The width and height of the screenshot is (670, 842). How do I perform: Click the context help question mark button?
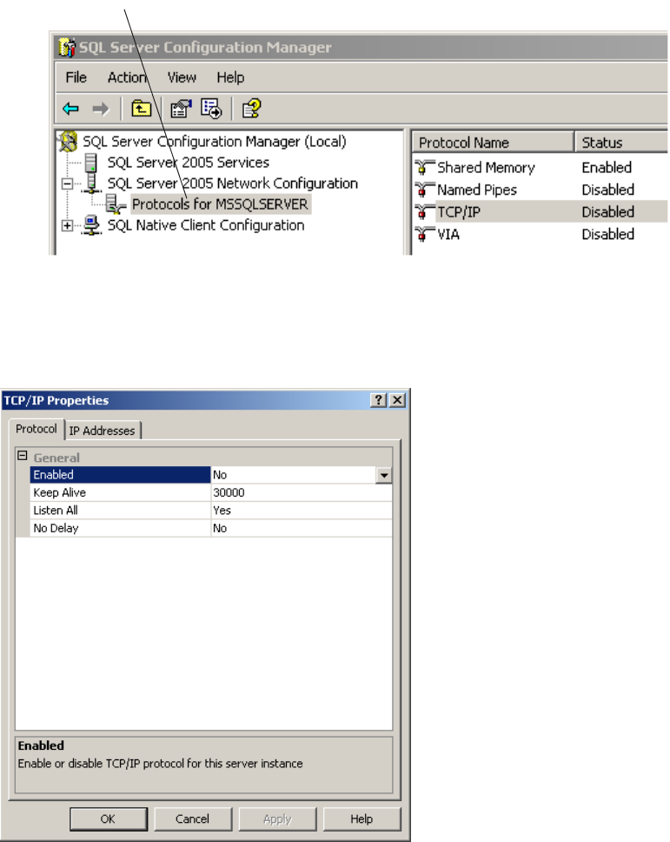pyautogui.click(x=378, y=400)
